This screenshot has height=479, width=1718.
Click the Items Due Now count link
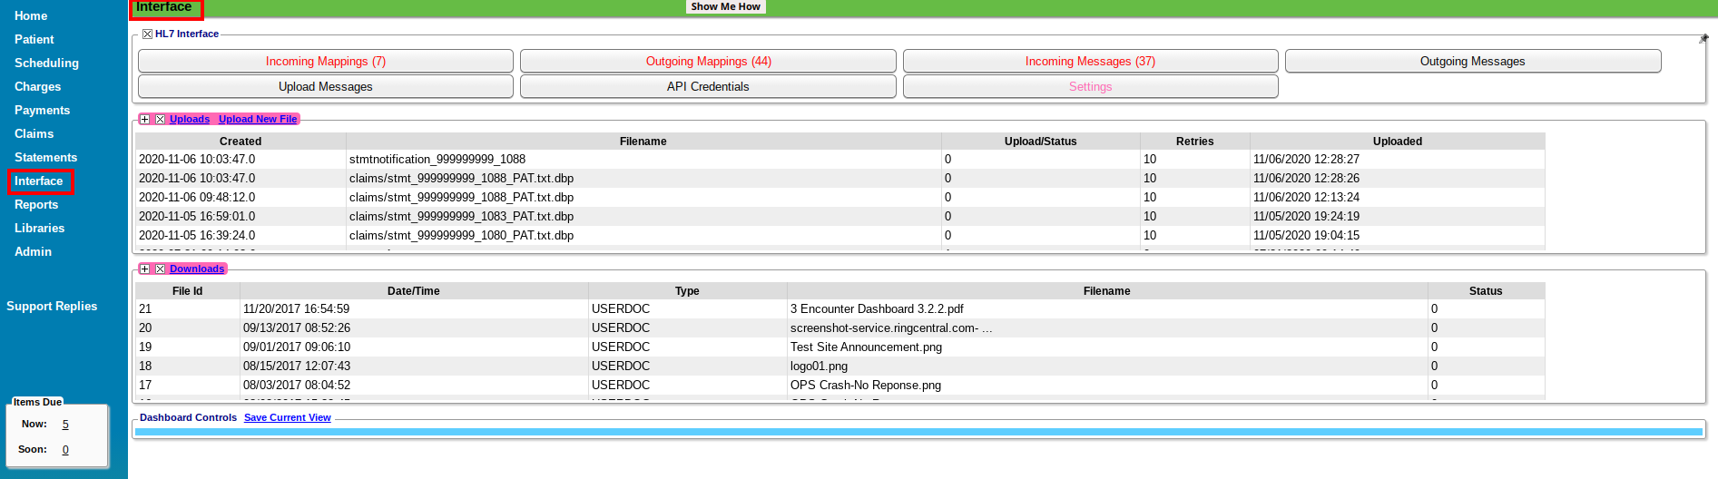click(65, 425)
